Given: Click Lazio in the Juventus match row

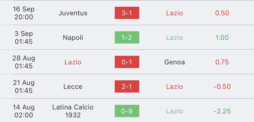Looking at the screenshot, I should (x=175, y=13).
